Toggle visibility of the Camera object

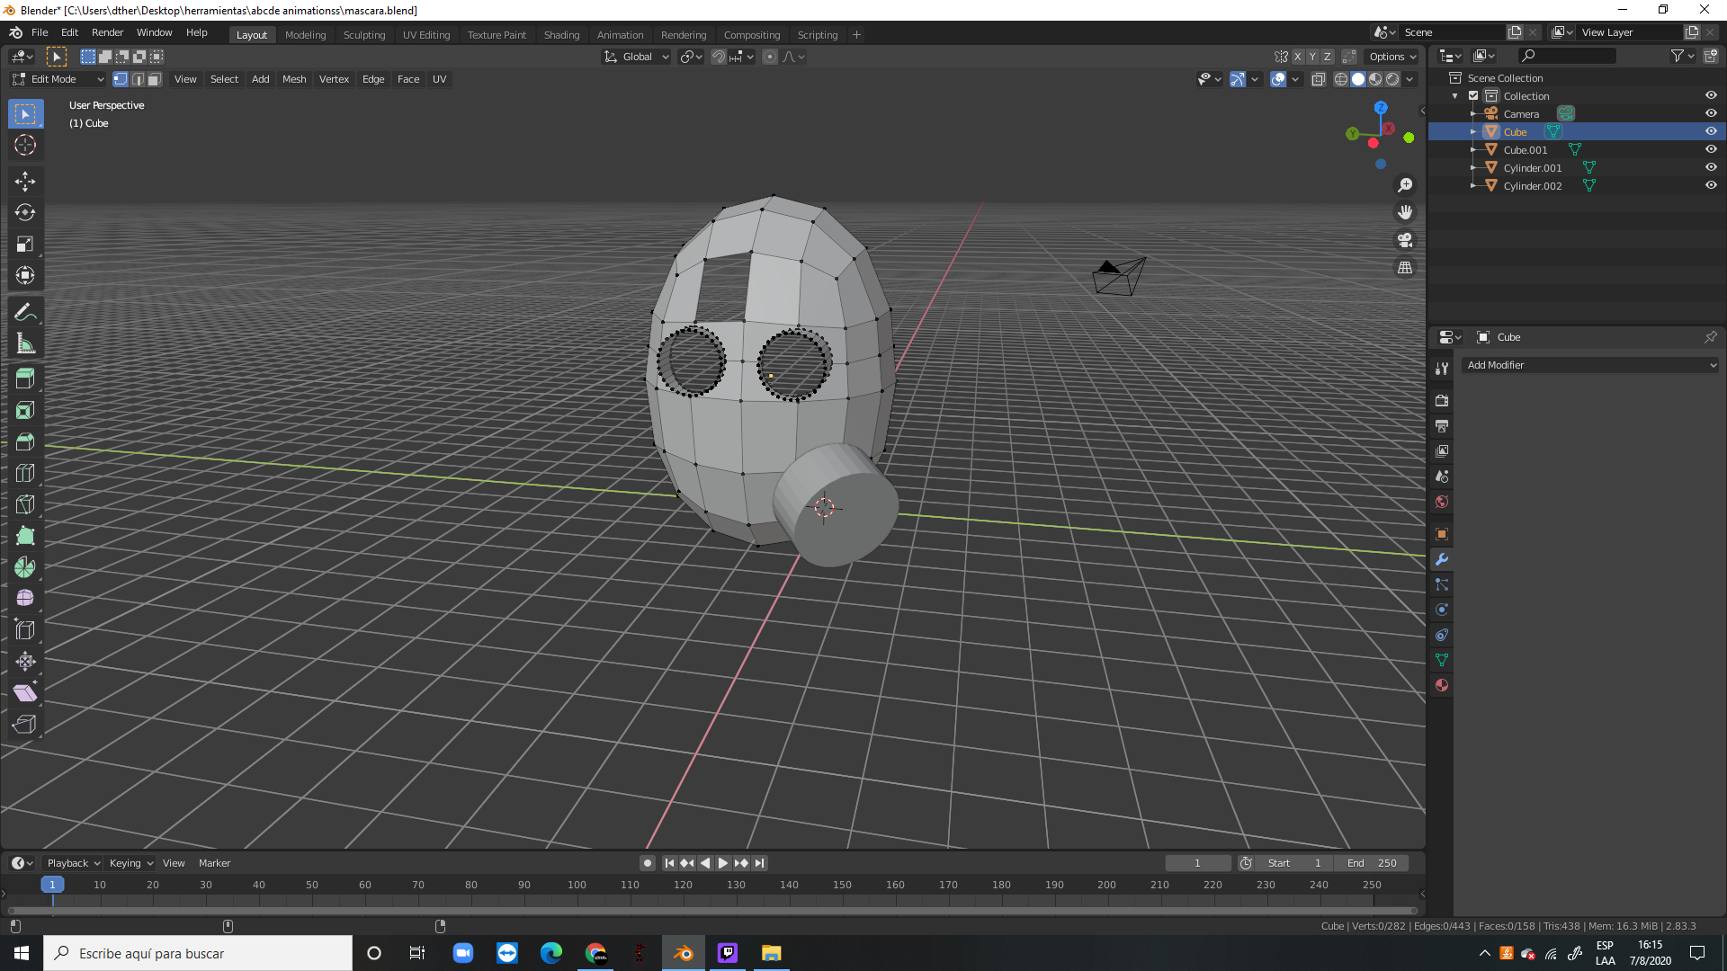click(x=1711, y=113)
